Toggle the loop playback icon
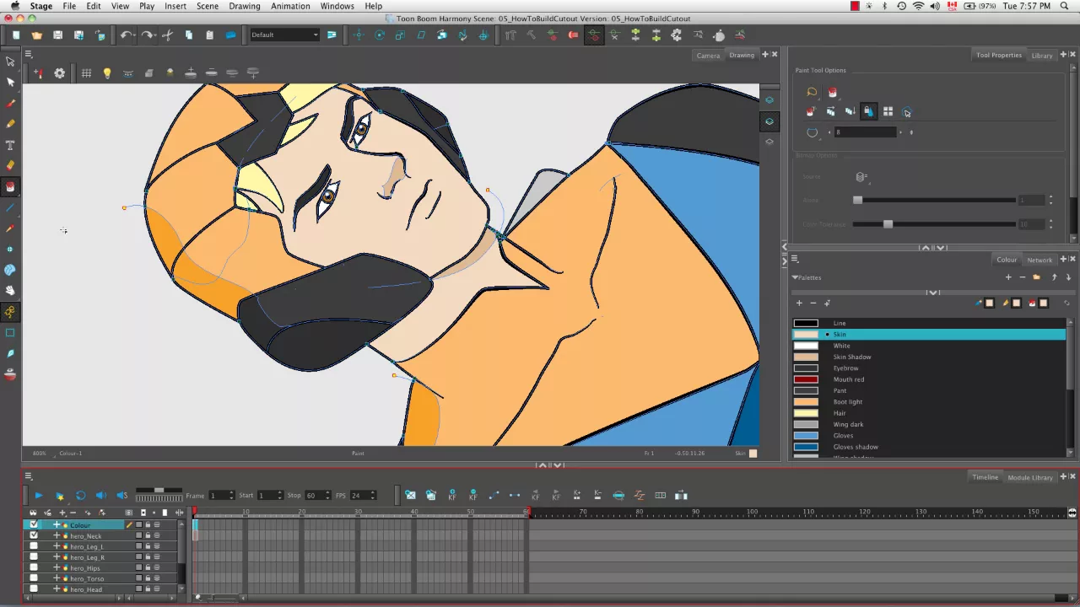Screen dimensions: 1080x607 (x=80, y=496)
